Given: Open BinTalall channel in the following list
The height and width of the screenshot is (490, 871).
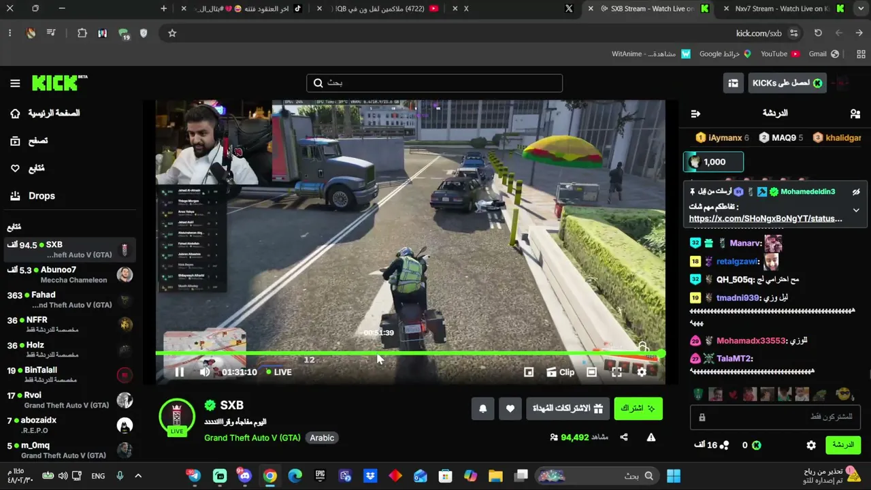Looking at the screenshot, I should click(x=69, y=375).
